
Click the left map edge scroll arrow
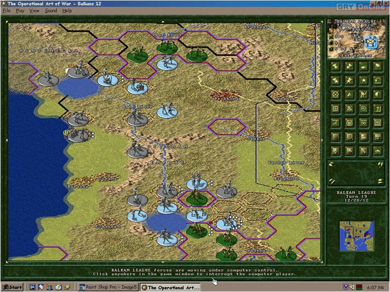(x=6, y=140)
